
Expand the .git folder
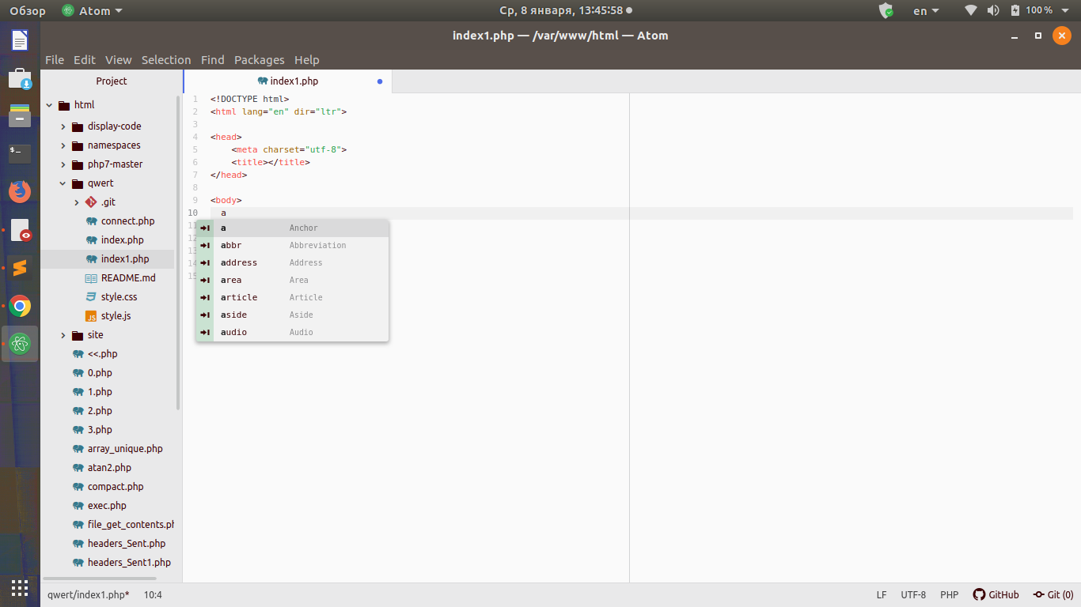(x=77, y=202)
